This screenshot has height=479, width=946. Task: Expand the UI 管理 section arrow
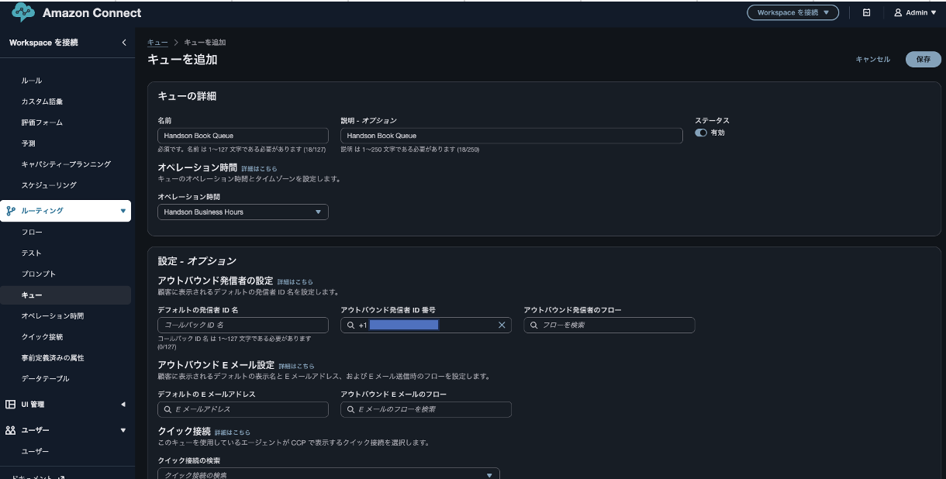(x=123, y=404)
